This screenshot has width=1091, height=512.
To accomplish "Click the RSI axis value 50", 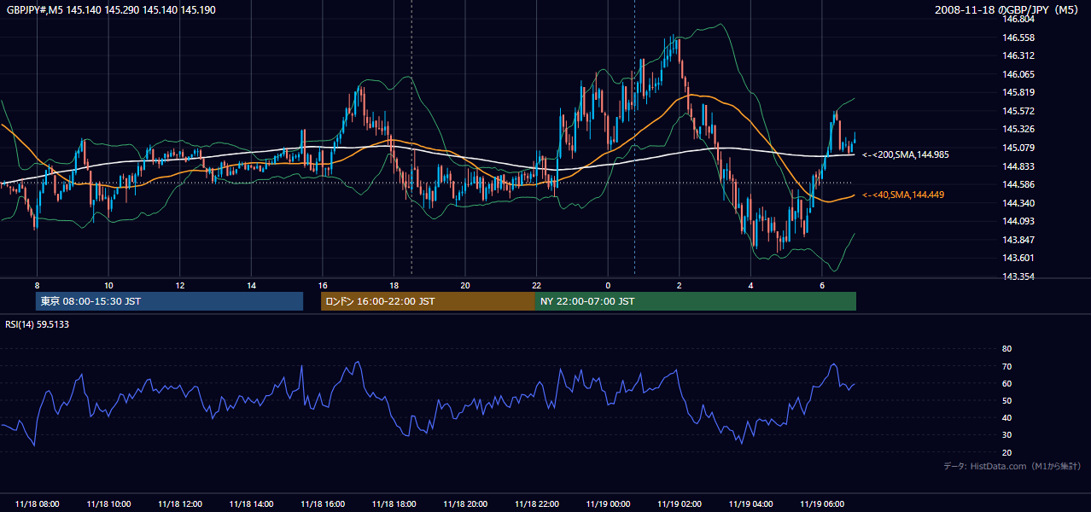I will [1006, 401].
